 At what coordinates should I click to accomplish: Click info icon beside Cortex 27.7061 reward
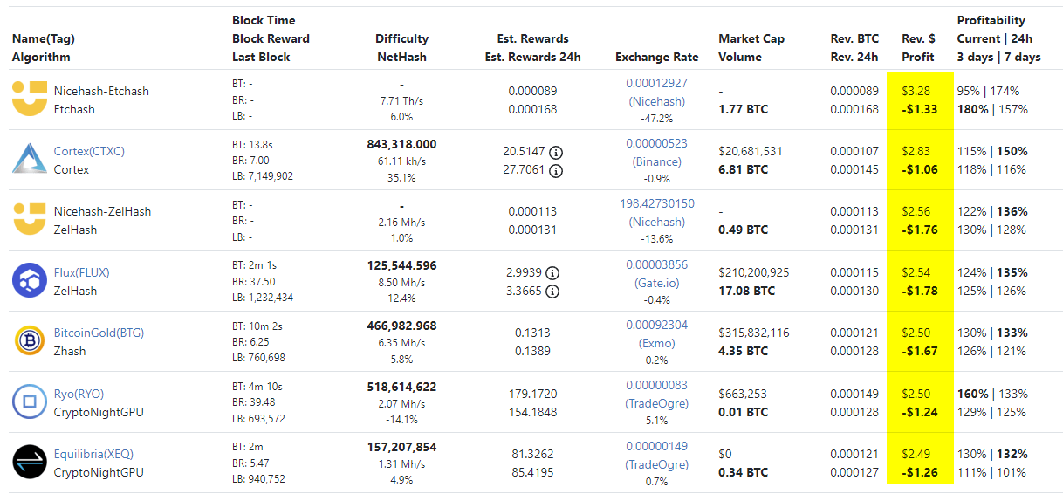click(555, 170)
